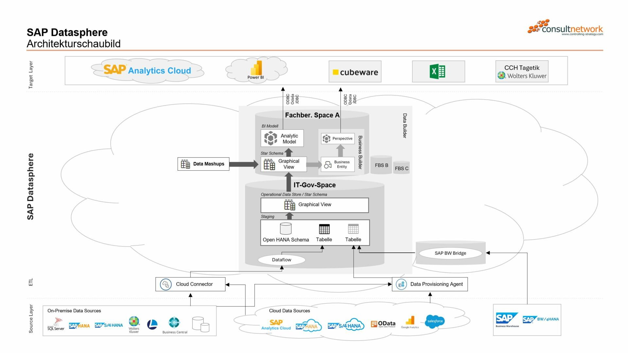The width and height of the screenshot is (628, 353).
Task: Select the FBS B database cylinder
Action: (381, 165)
